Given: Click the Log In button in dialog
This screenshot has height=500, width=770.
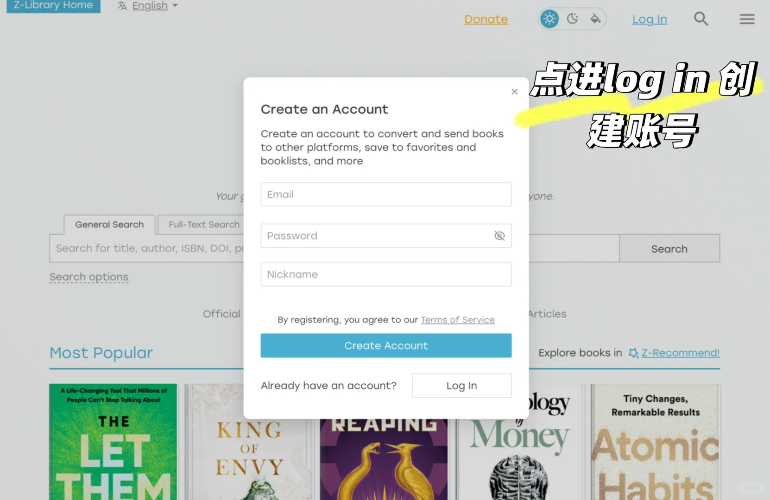Looking at the screenshot, I should click(x=461, y=386).
